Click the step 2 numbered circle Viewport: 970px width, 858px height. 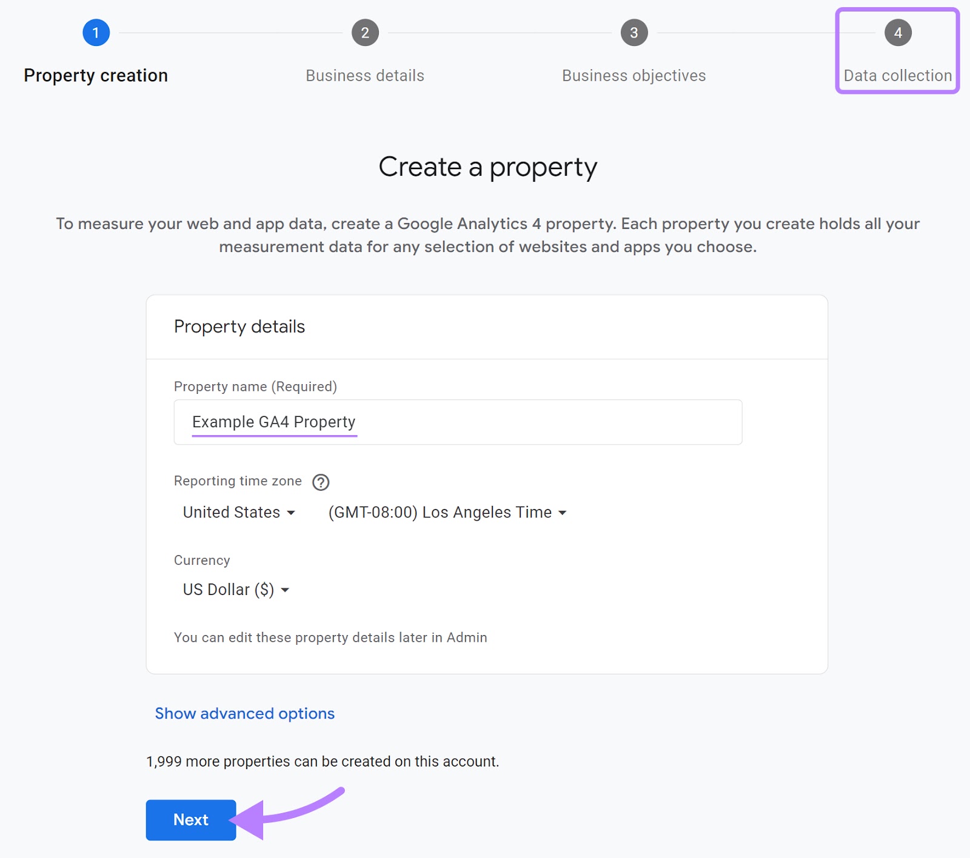(364, 32)
